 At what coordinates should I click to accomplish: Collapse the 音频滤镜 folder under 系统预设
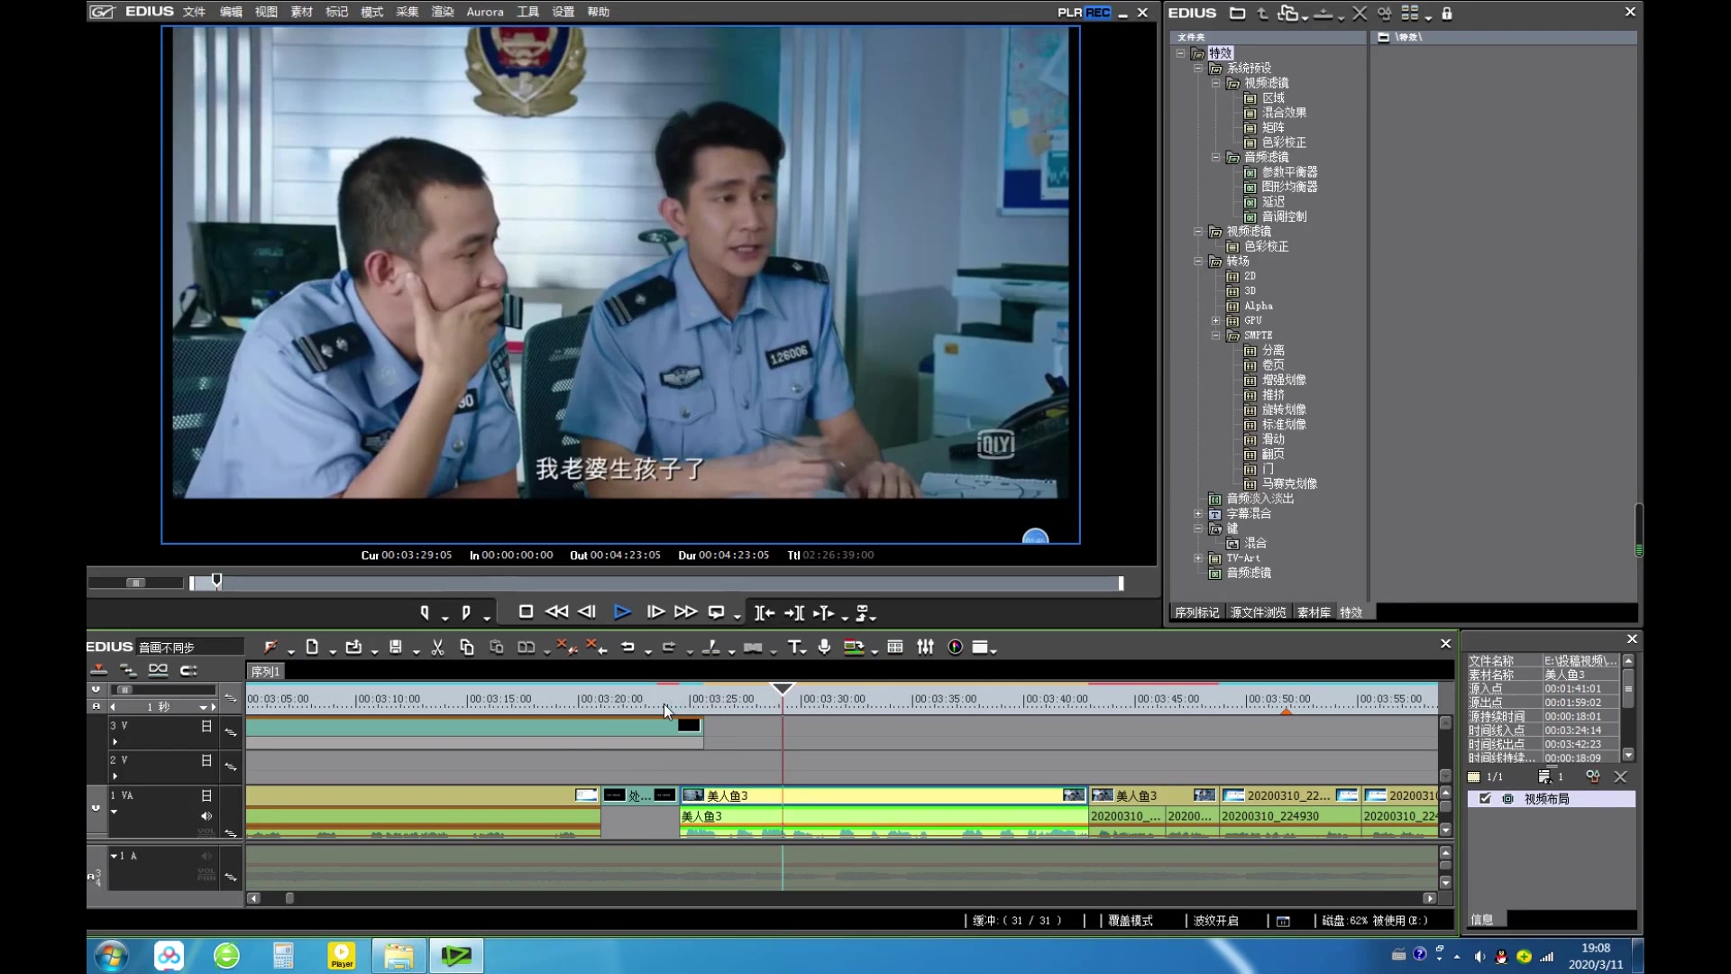1215,157
